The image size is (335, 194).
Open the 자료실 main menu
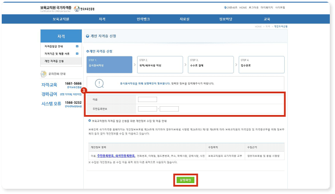point(184,19)
